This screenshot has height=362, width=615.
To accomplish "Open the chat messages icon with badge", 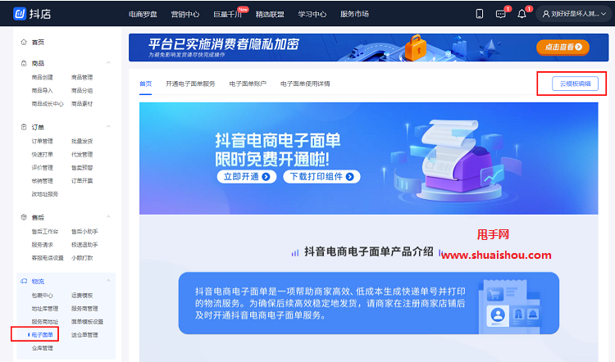I will (x=501, y=14).
